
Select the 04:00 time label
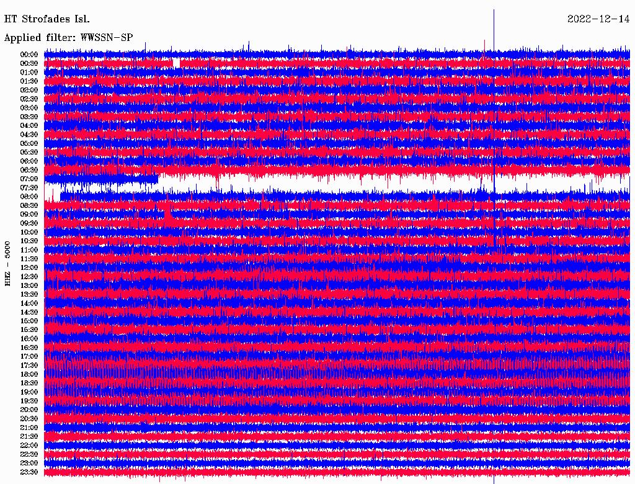point(29,126)
